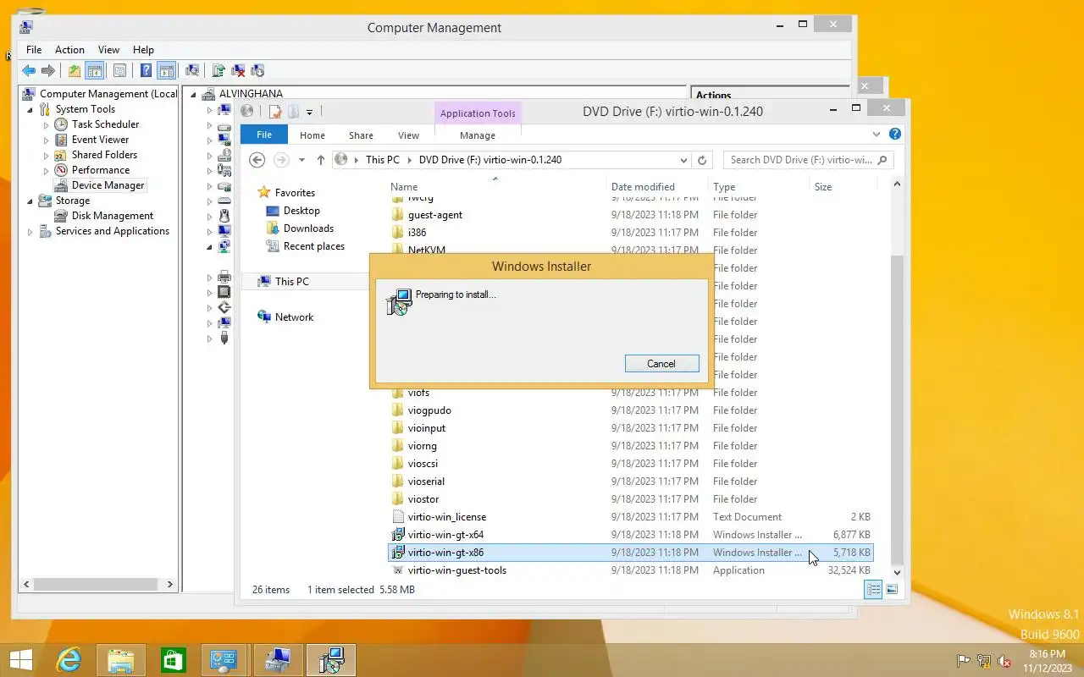This screenshot has width=1084, height=677.
Task: Select Event Viewer in console tree
Action: 100,140
